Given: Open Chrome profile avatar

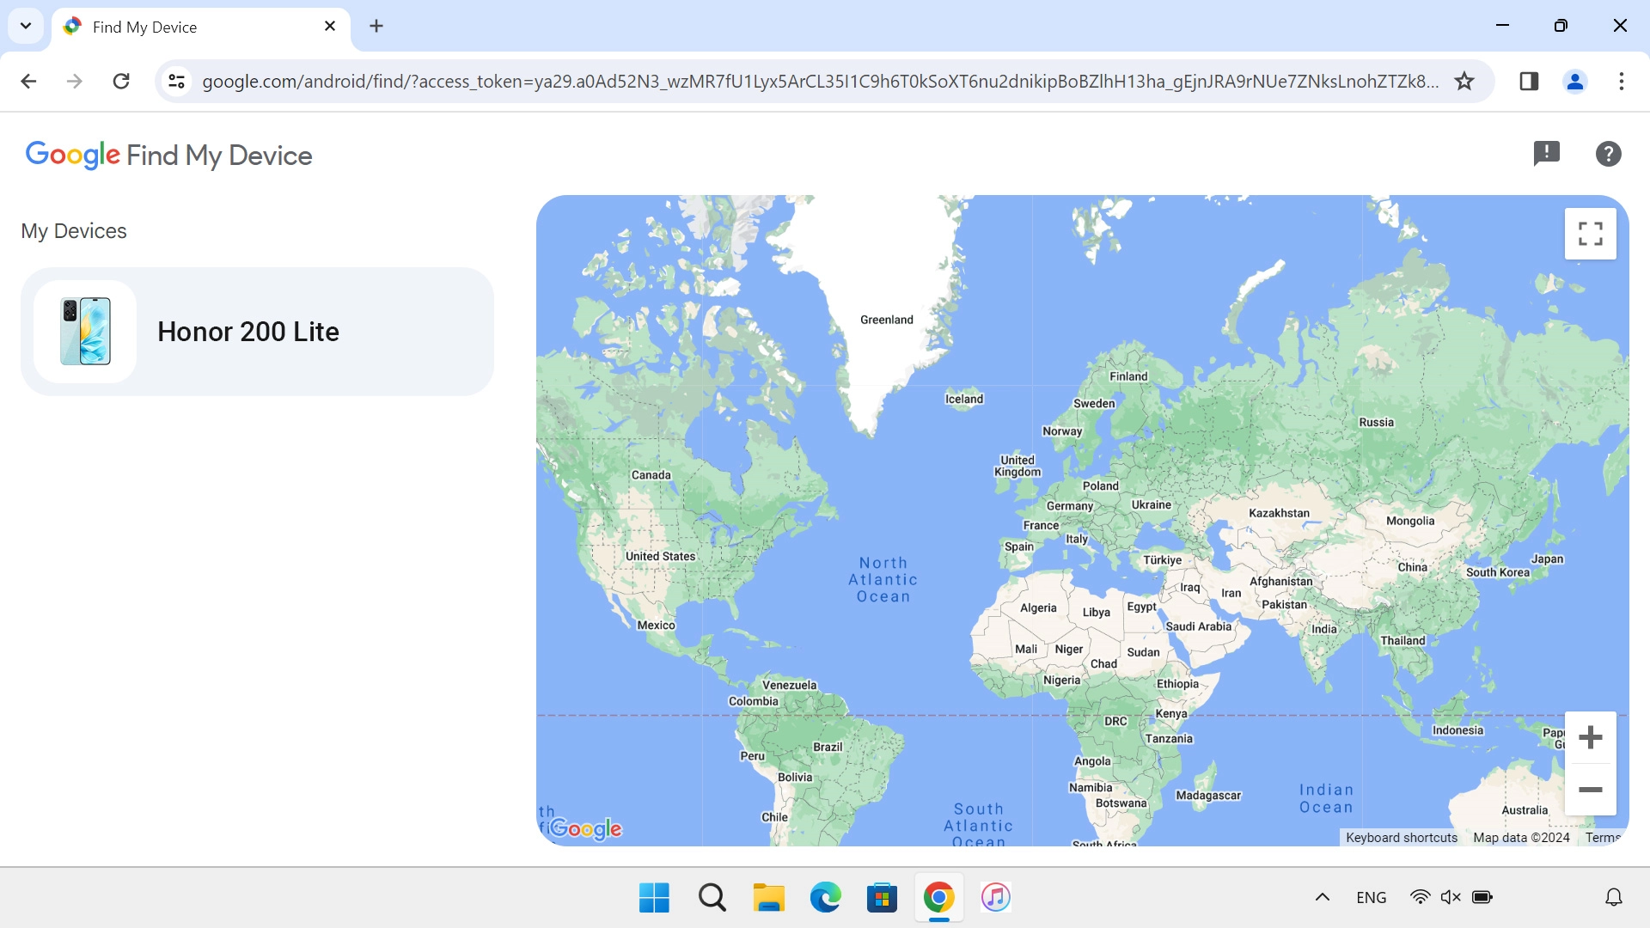Looking at the screenshot, I should 1574,81.
